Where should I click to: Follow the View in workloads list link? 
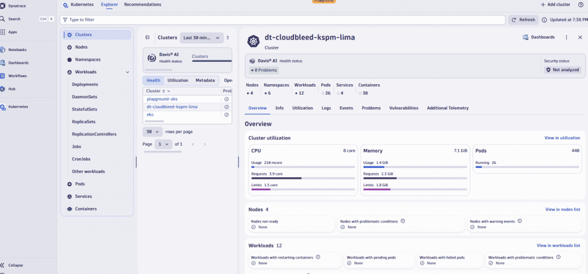(558, 245)
